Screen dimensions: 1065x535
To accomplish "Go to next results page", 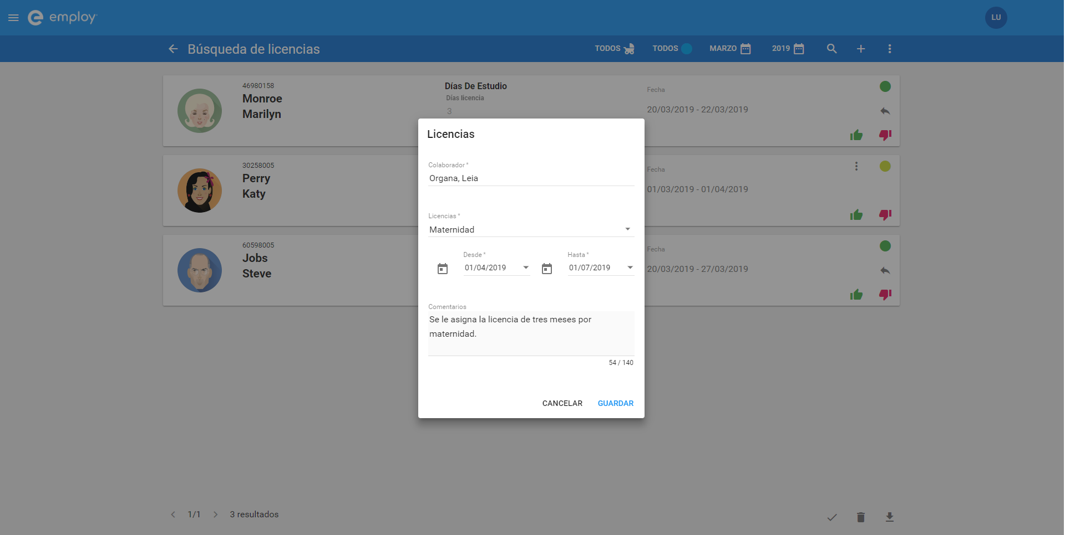I will point(215,515).
